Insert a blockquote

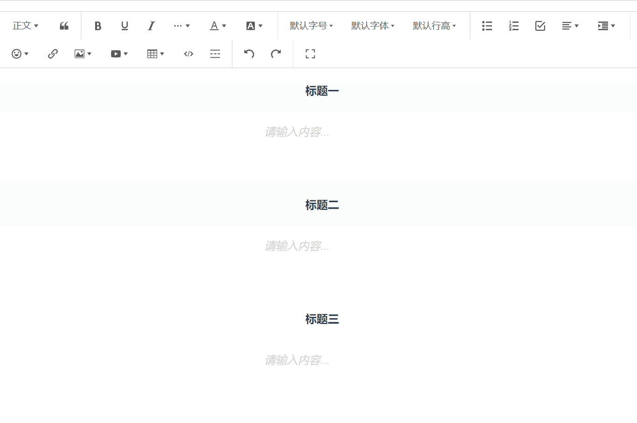pos(64,26)
